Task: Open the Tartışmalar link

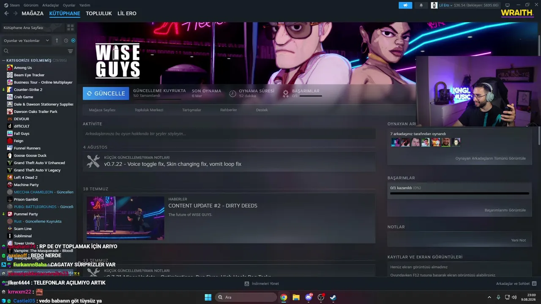Action: pyautogui.click(x=191, y=110)
